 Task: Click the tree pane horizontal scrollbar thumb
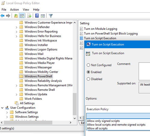click(28, 123)
